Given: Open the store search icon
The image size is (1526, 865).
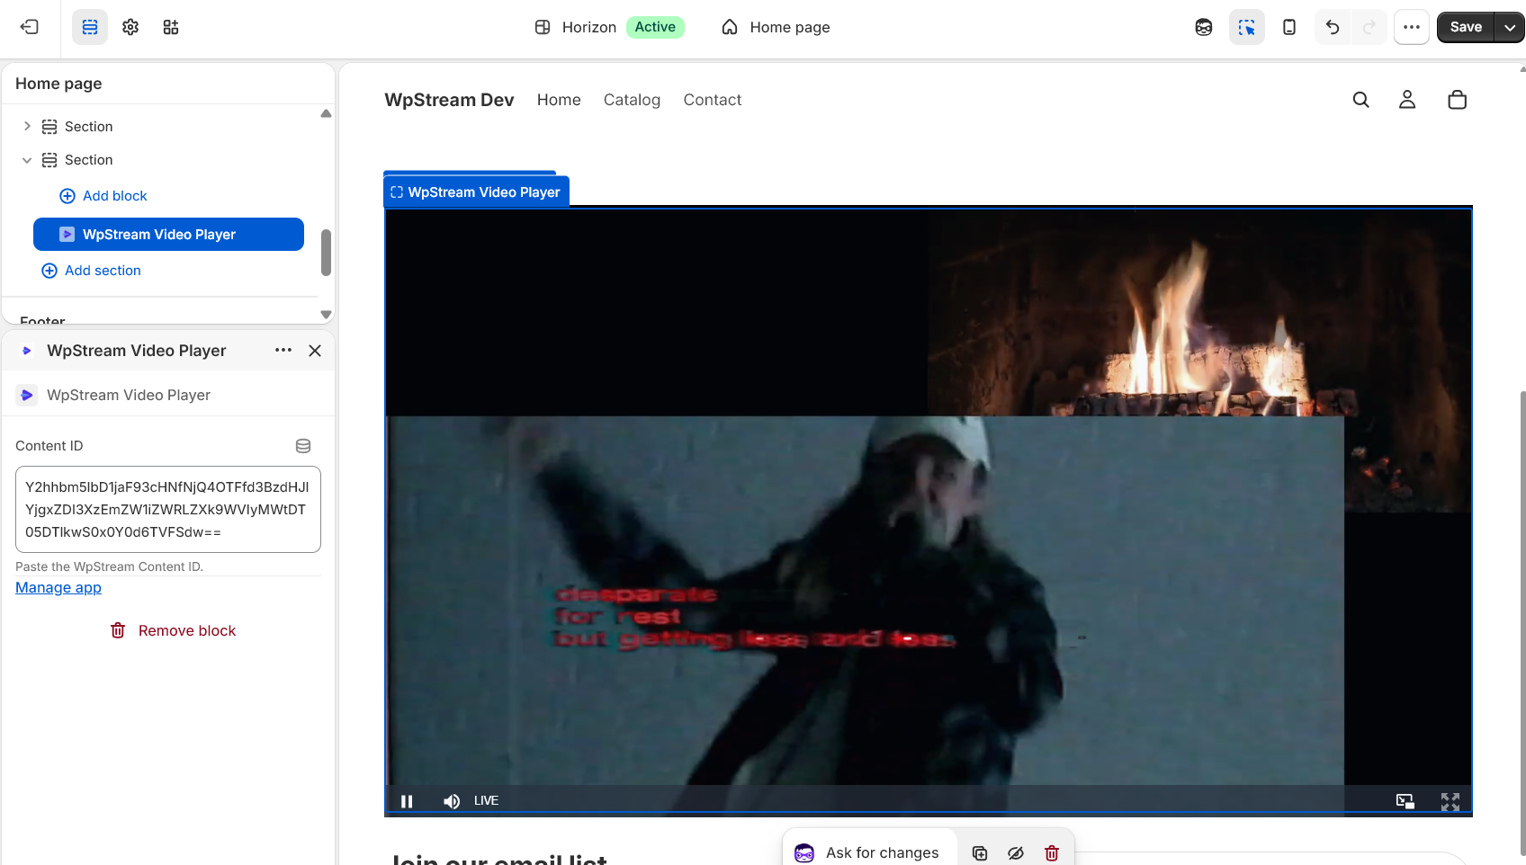Looking at the screenshot, I should point(1361,100).
